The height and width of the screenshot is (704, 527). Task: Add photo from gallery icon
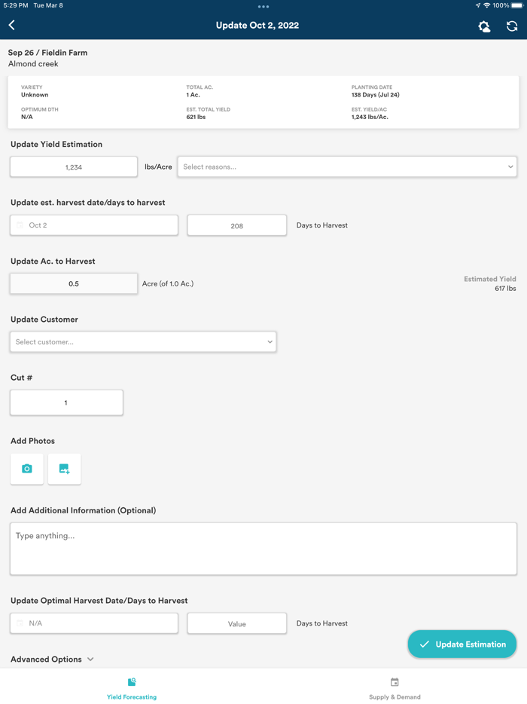64,469
